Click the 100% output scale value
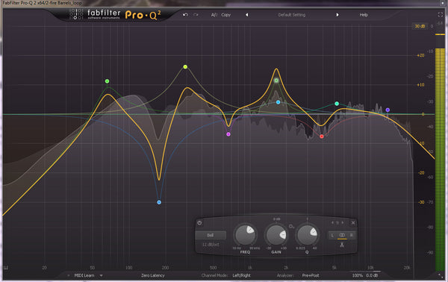Screen dimensions: 448x282 point(358,275)
